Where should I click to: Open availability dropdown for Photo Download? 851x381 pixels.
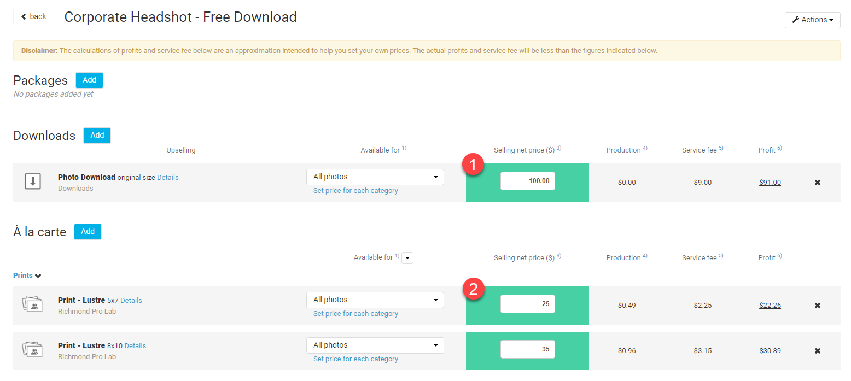click(x=375, y=177)
